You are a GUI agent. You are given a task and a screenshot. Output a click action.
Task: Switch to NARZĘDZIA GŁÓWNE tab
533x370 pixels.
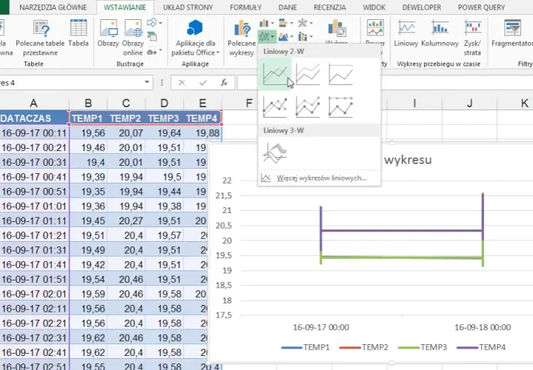coord(53,7)
